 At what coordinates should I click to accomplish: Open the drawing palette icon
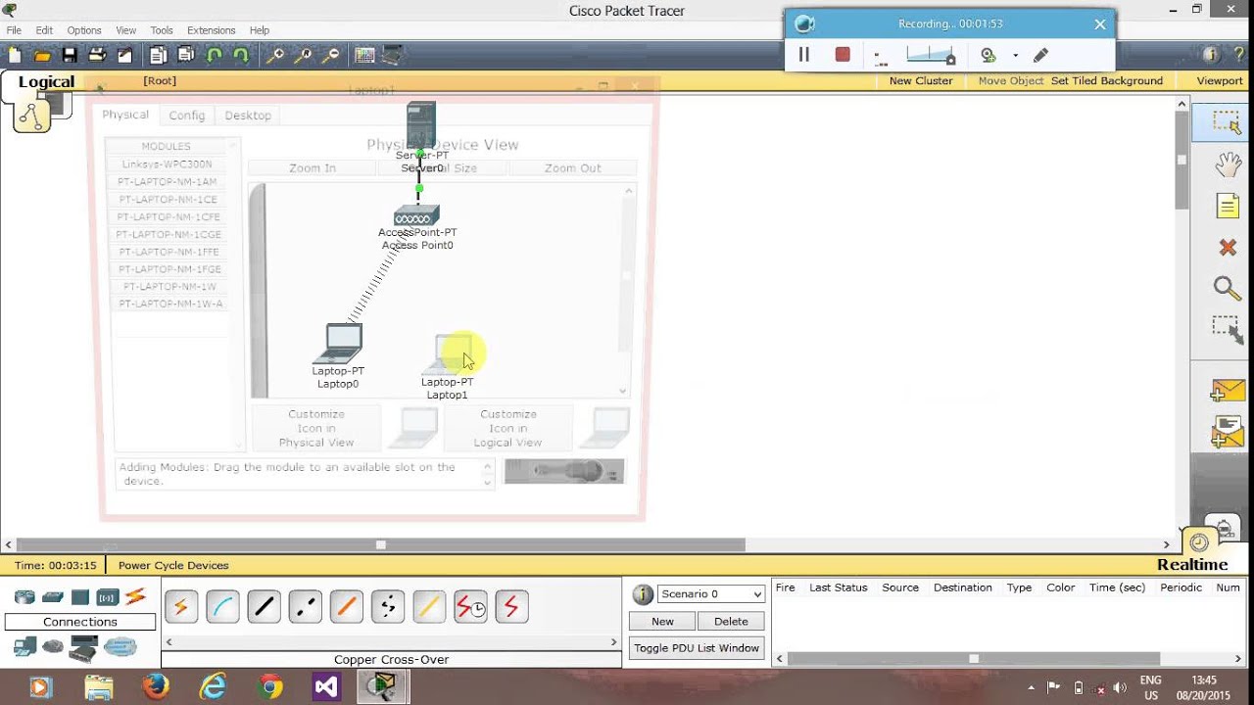(x=364, y=55)
